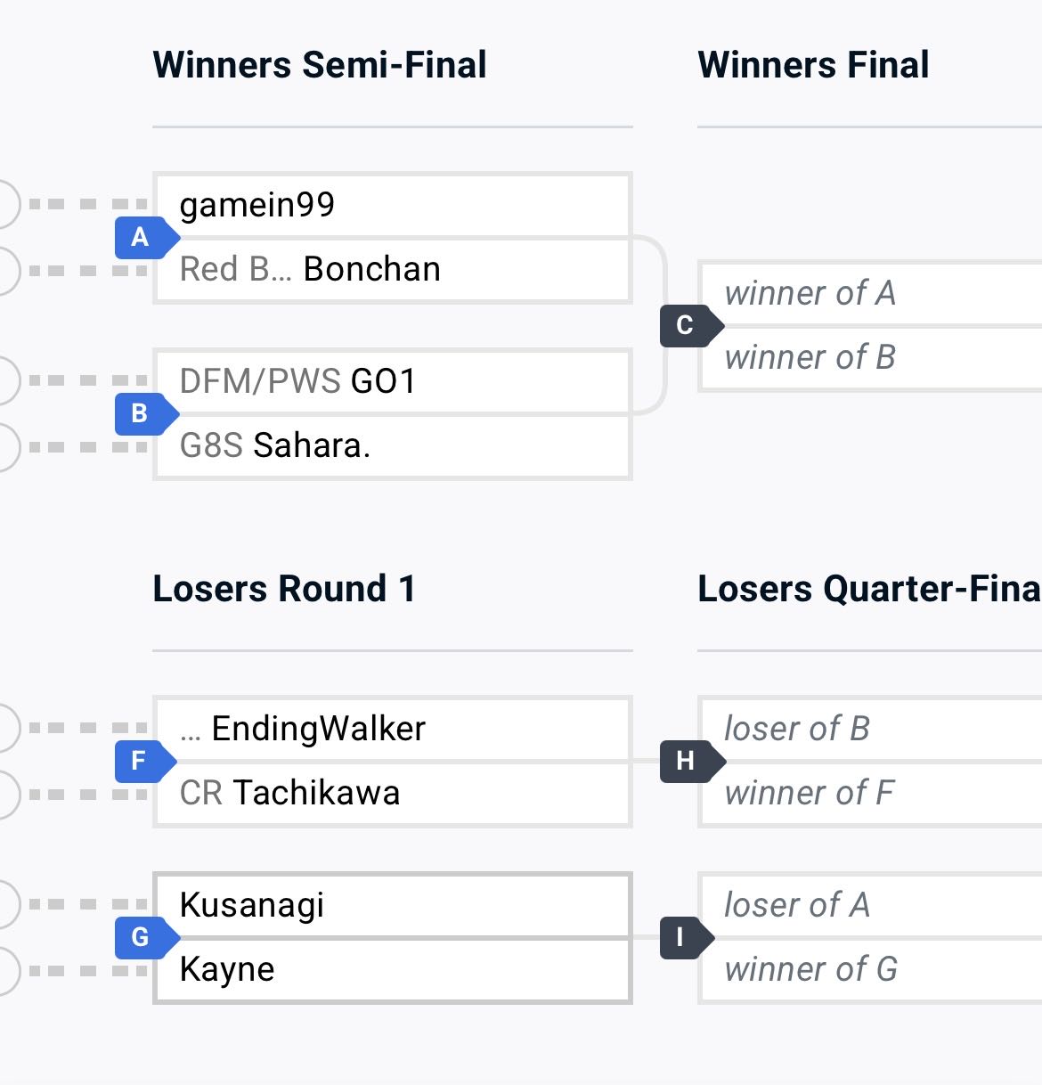The width and height of the screenshot is (1042, 1085).
Task: Open gamein99 player entry
Action: 393,205
